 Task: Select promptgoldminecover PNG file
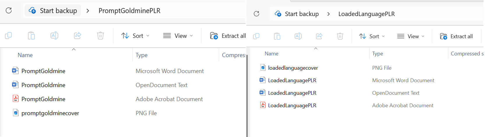click(x=50, y=113)
